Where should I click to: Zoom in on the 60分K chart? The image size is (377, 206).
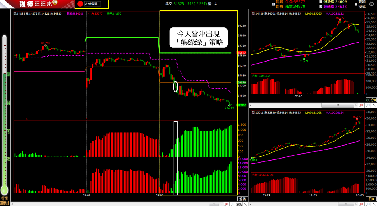coord(361,105)
